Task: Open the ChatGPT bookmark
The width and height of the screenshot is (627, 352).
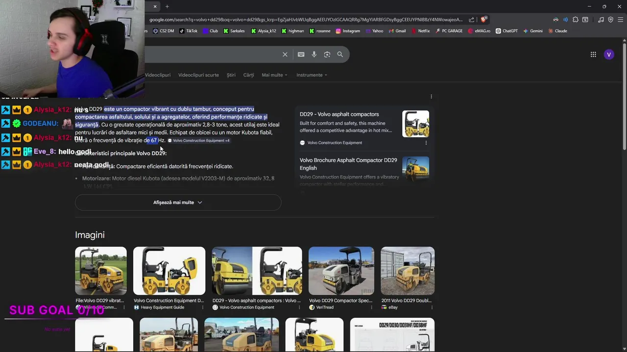Action: coord(506,31)
